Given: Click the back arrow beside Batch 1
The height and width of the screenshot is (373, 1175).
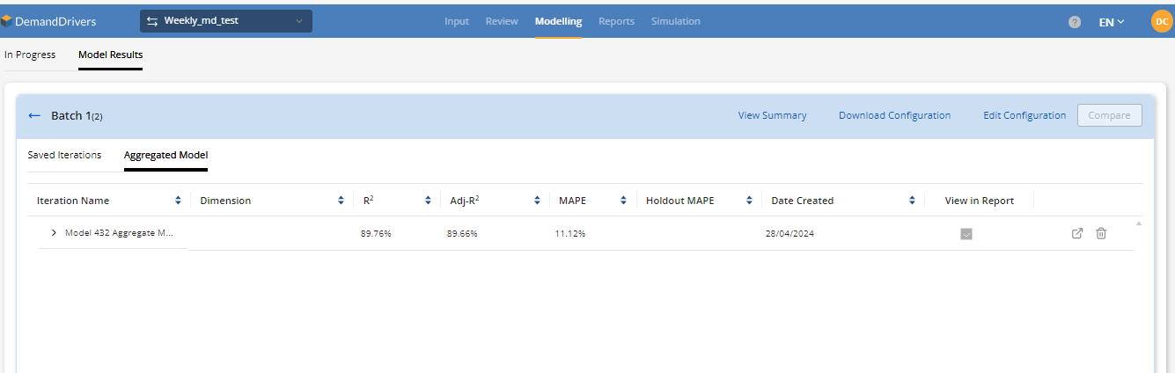Looking at the screenshot, I should pyautogui.click(x=34, y=116).
